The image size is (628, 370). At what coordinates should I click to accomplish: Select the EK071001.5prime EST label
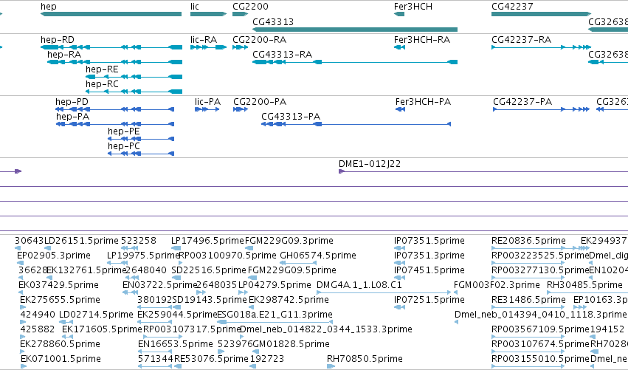pyautogui.click(x=61, y=359)
